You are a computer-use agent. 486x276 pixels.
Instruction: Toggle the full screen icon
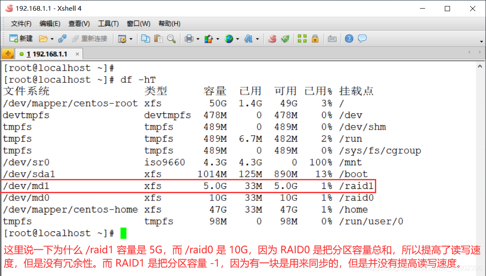point(302,39)
